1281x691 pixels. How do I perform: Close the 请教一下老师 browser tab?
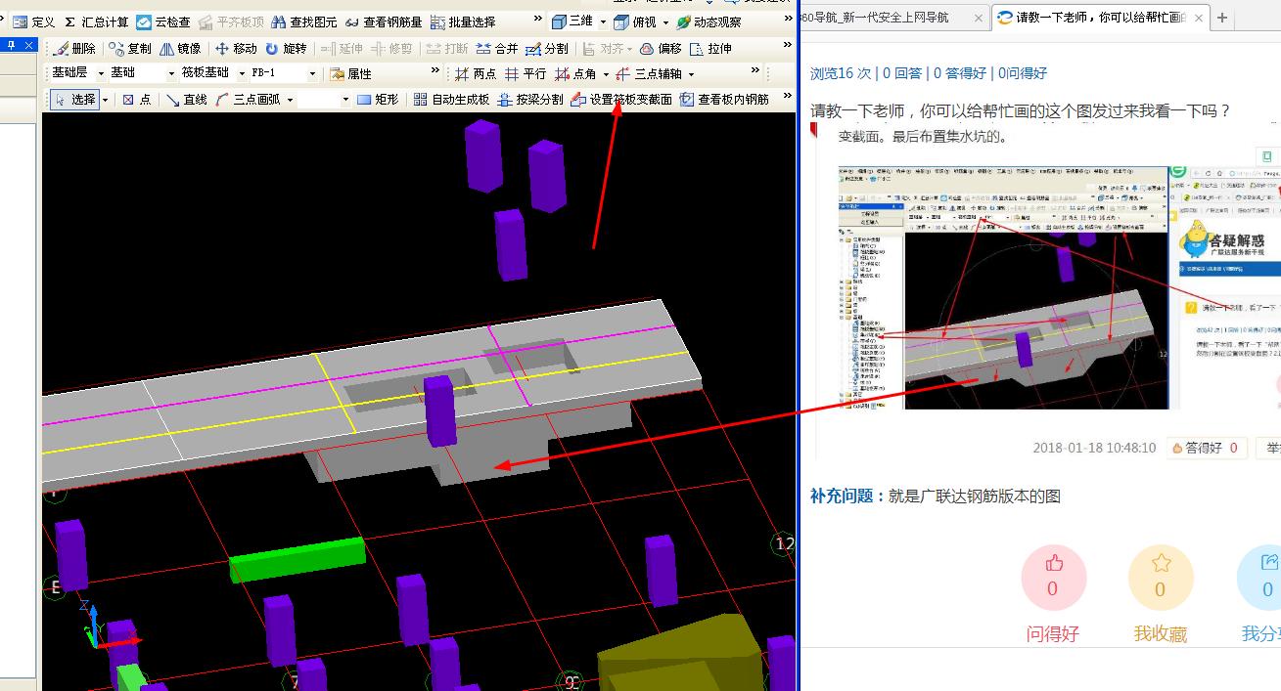coord(1198,18)
